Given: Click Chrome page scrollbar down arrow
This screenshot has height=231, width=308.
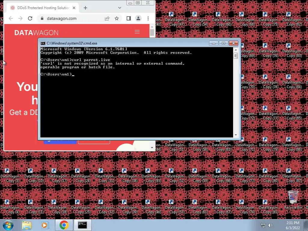Looking at the screenshot, I should point(152,148).
